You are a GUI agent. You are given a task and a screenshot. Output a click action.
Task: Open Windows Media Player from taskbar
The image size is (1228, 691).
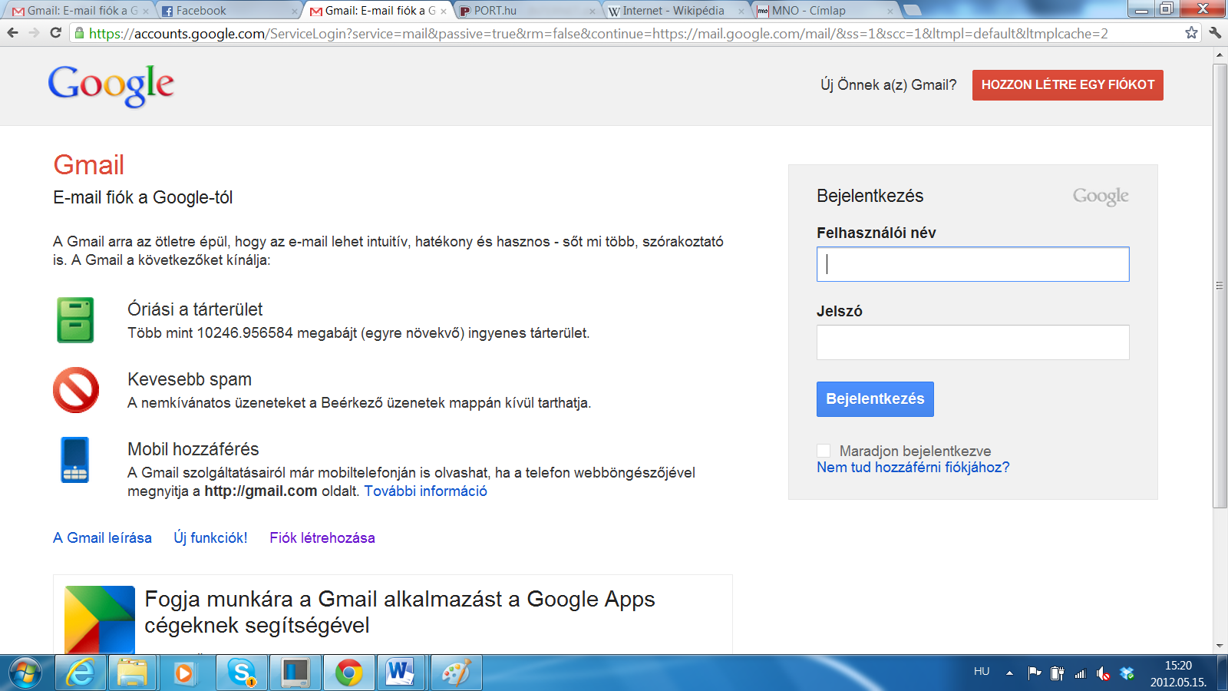point(184,673)
